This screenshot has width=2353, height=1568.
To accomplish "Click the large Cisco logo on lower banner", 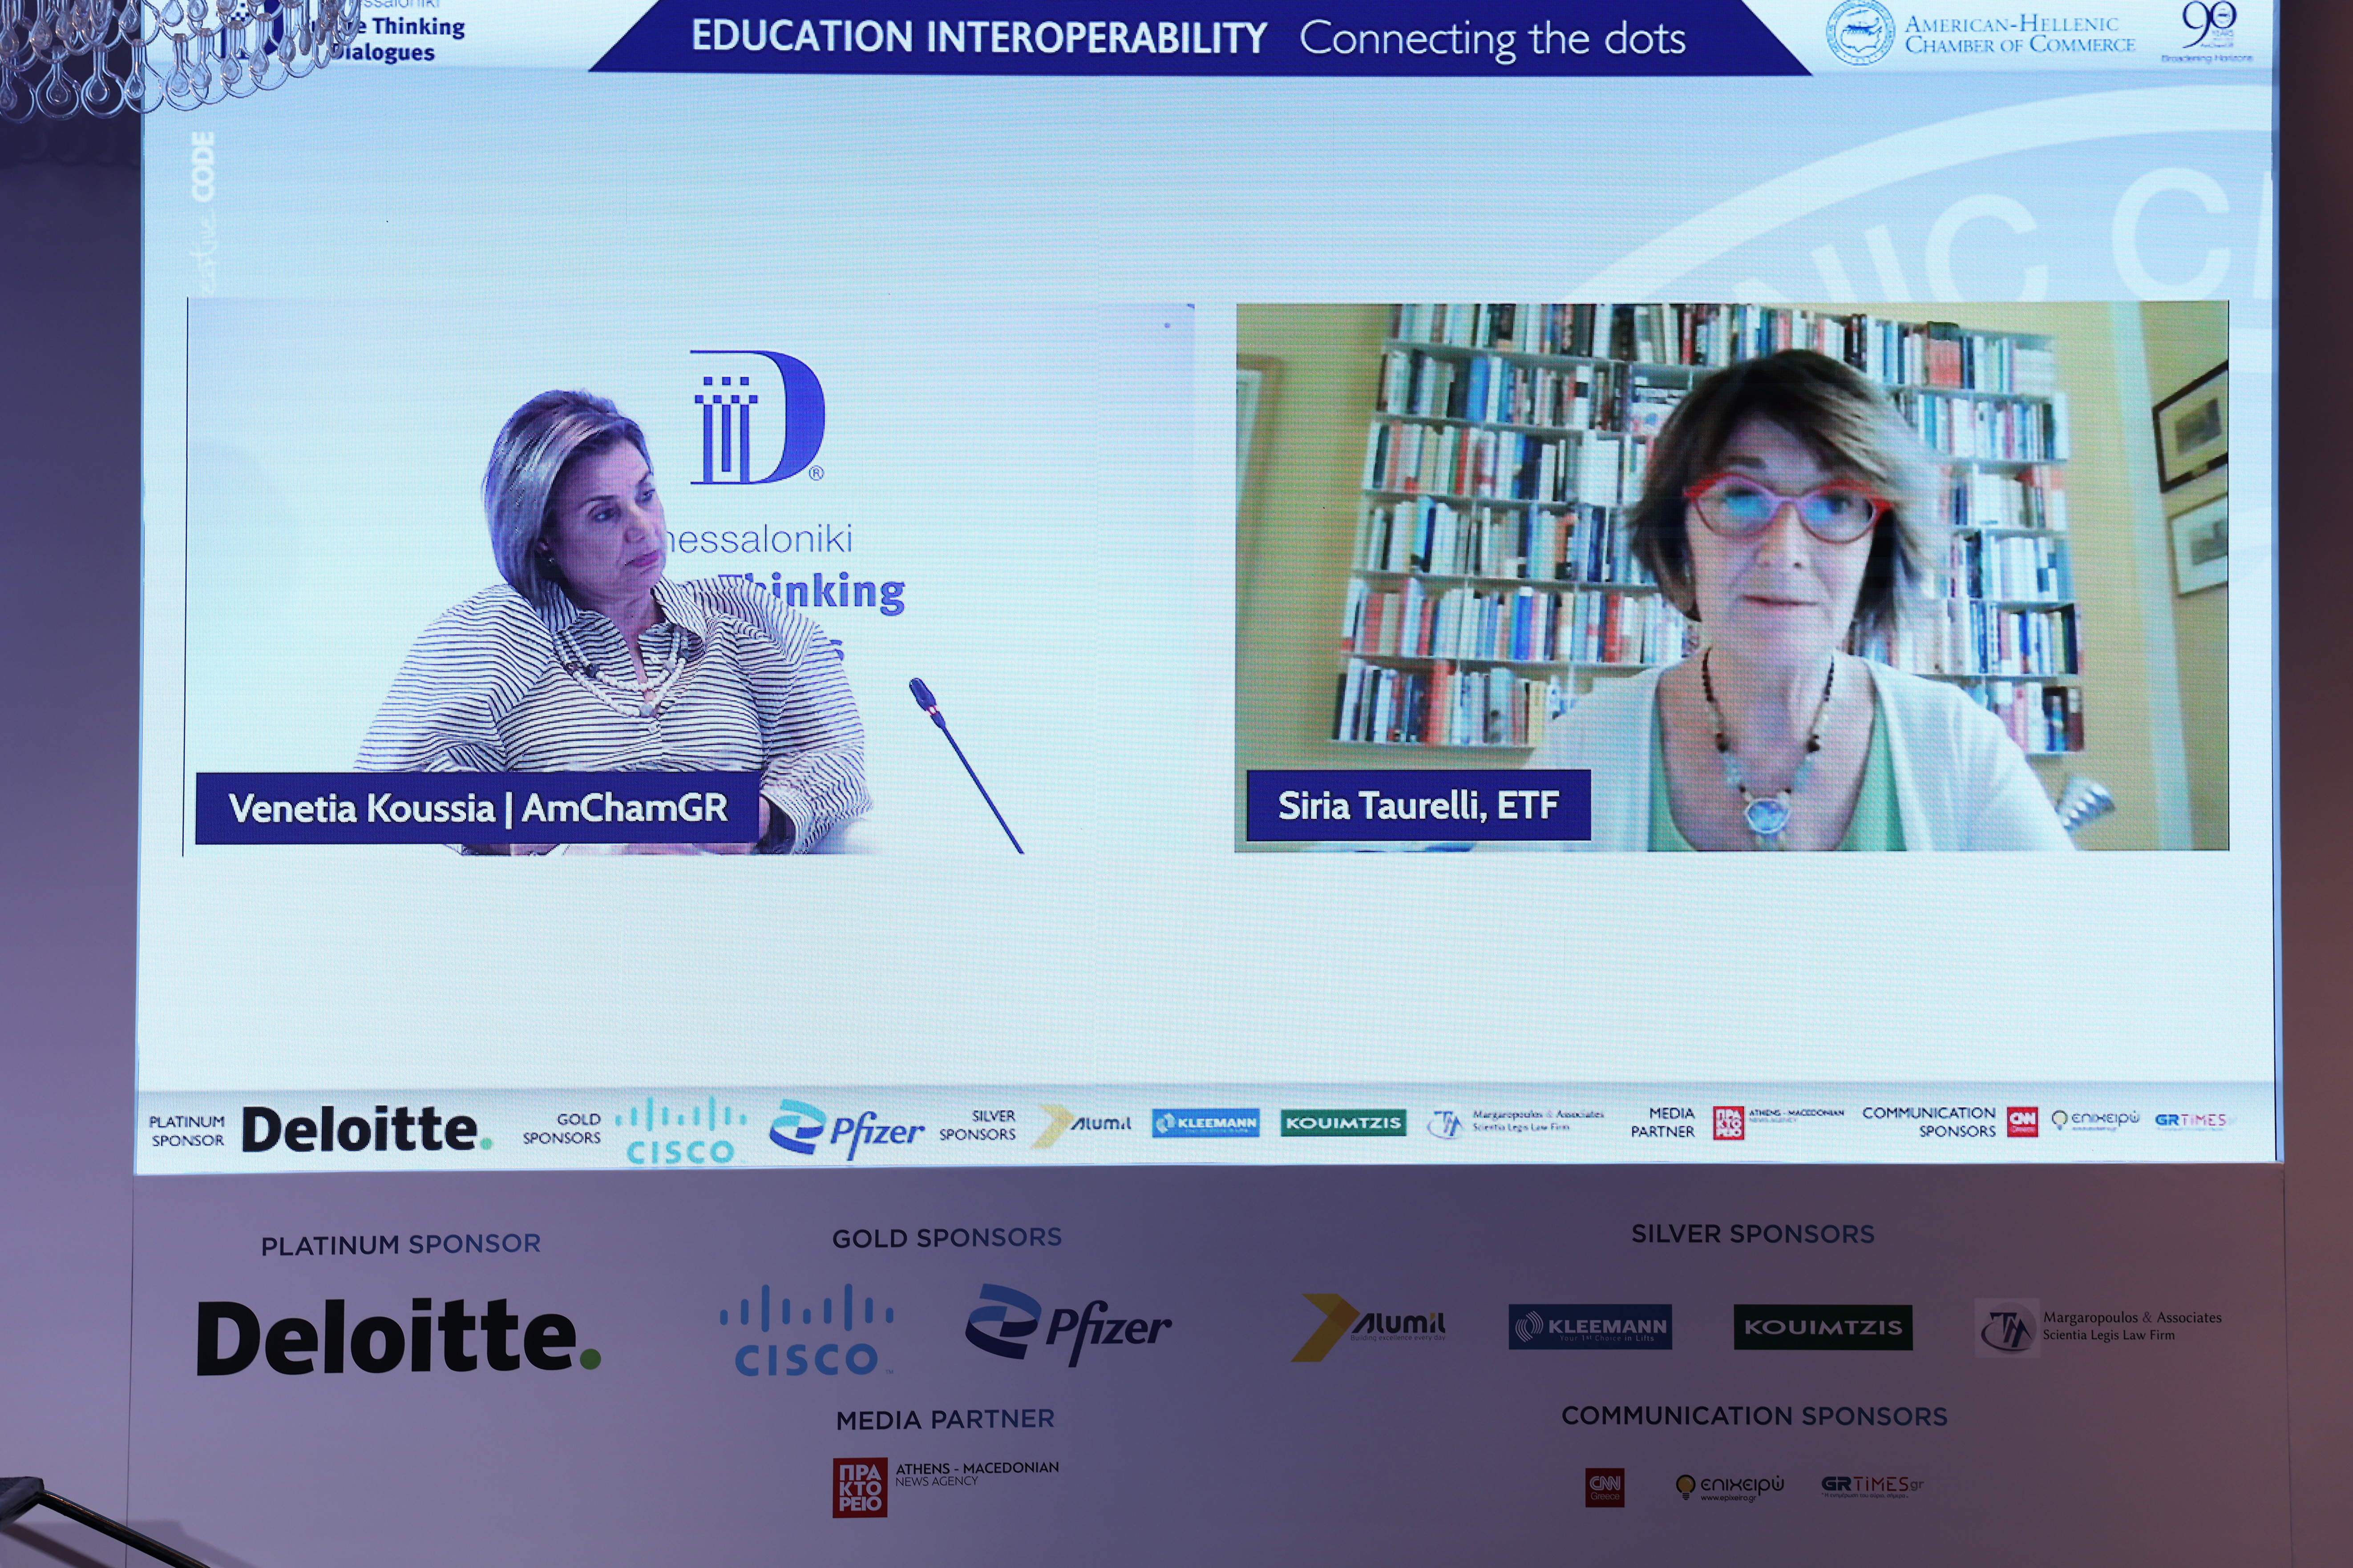I will pyautogui.click(x=807, y=1330).
